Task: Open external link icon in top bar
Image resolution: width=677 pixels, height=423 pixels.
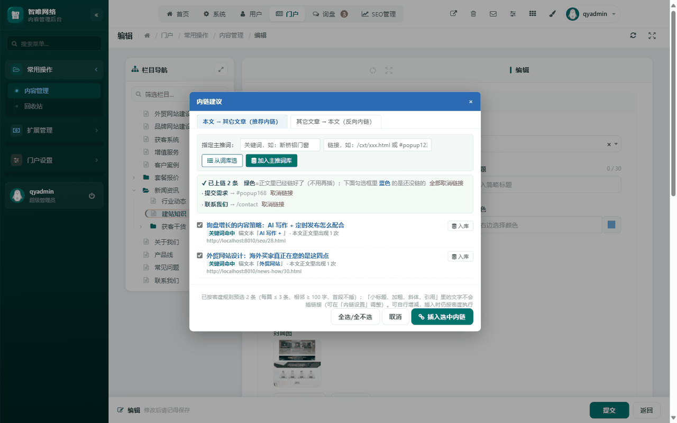Action: [453, 14]
